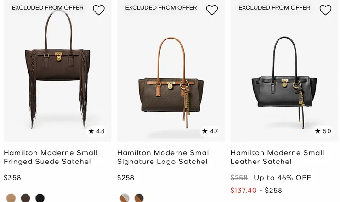Click the $137.40 sale price

244,190
